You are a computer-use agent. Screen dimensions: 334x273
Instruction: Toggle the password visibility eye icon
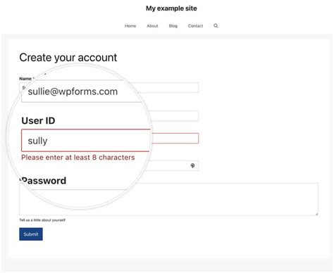pyautogui.click(x=192, y=165)
